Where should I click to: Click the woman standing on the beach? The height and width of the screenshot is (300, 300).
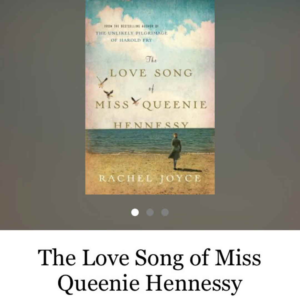tap(176, 151)
